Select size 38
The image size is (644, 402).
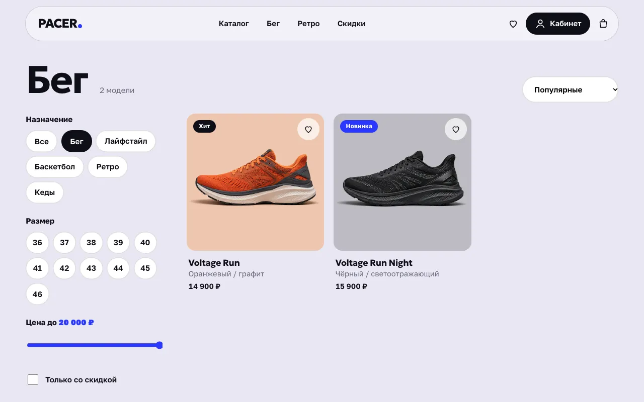click(x=91, y=243)
